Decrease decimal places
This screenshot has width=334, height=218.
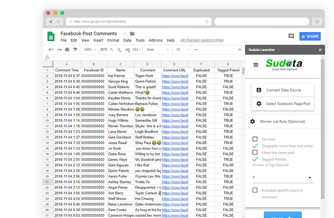click(x=119, y=50)
